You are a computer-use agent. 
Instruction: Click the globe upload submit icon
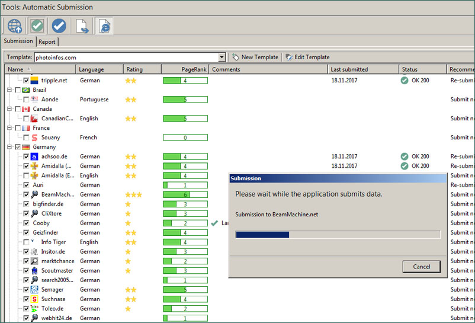tap(14, 26)
